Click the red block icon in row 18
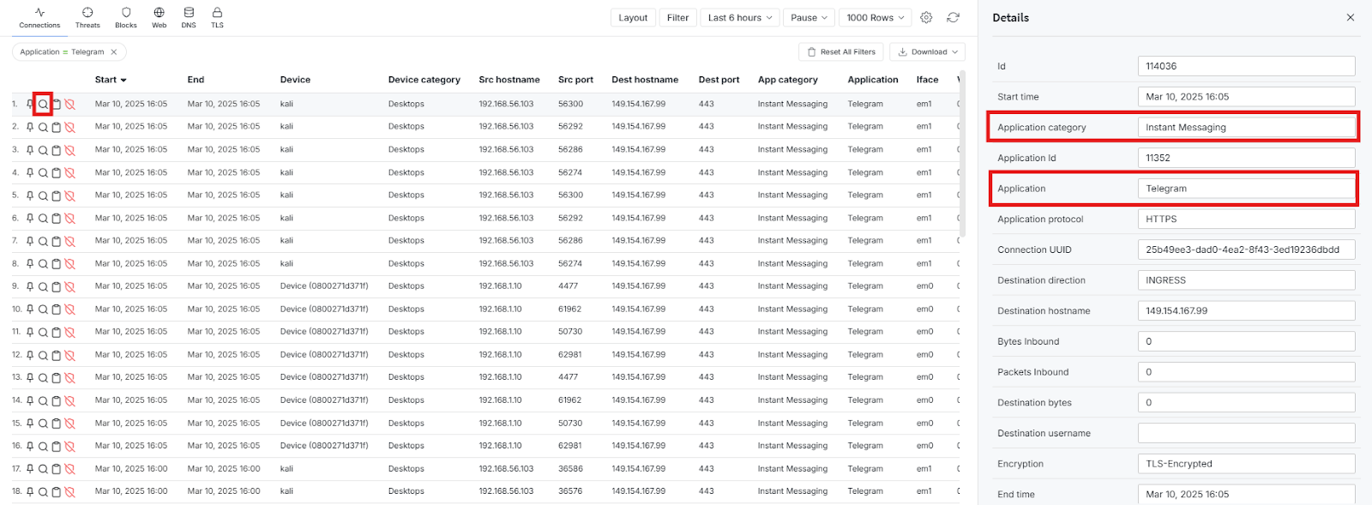Viewport: 1372px width, 505px height. pos(69,492)
